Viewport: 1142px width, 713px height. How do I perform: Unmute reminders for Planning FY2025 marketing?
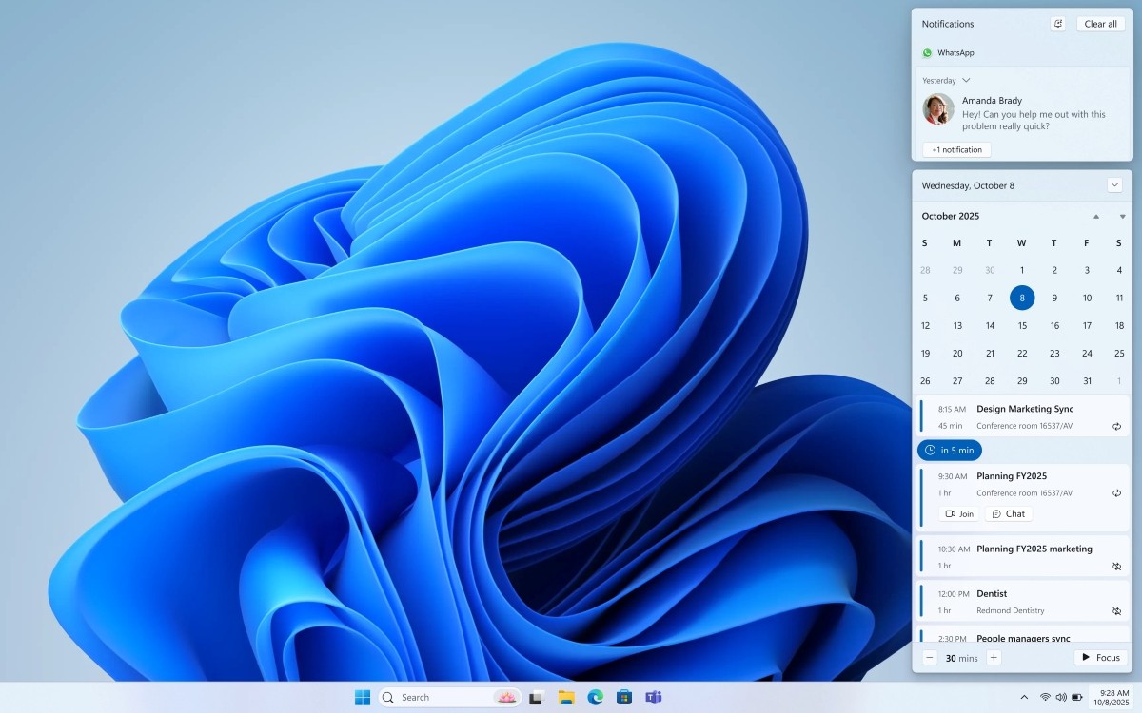(1115, 566)
